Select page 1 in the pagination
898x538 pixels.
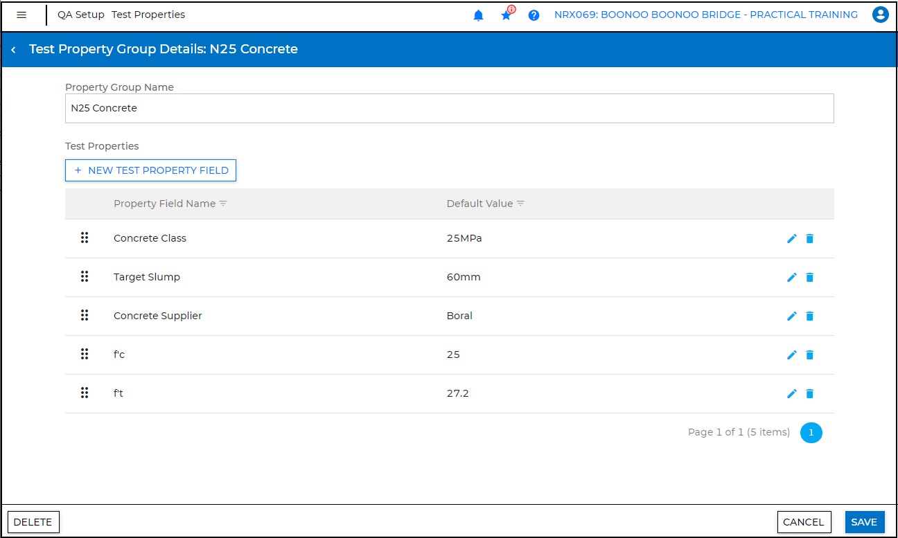(x=811, y=433)
